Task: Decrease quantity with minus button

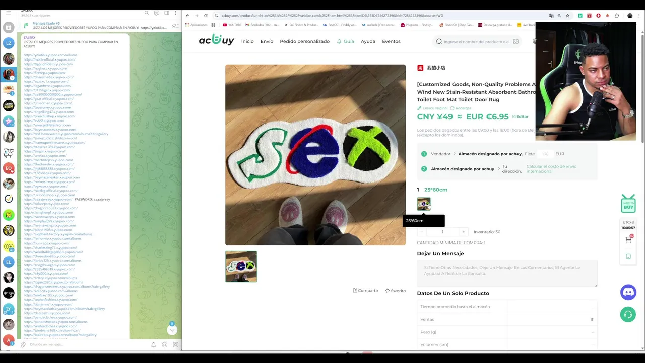Action: coord(422,232)
